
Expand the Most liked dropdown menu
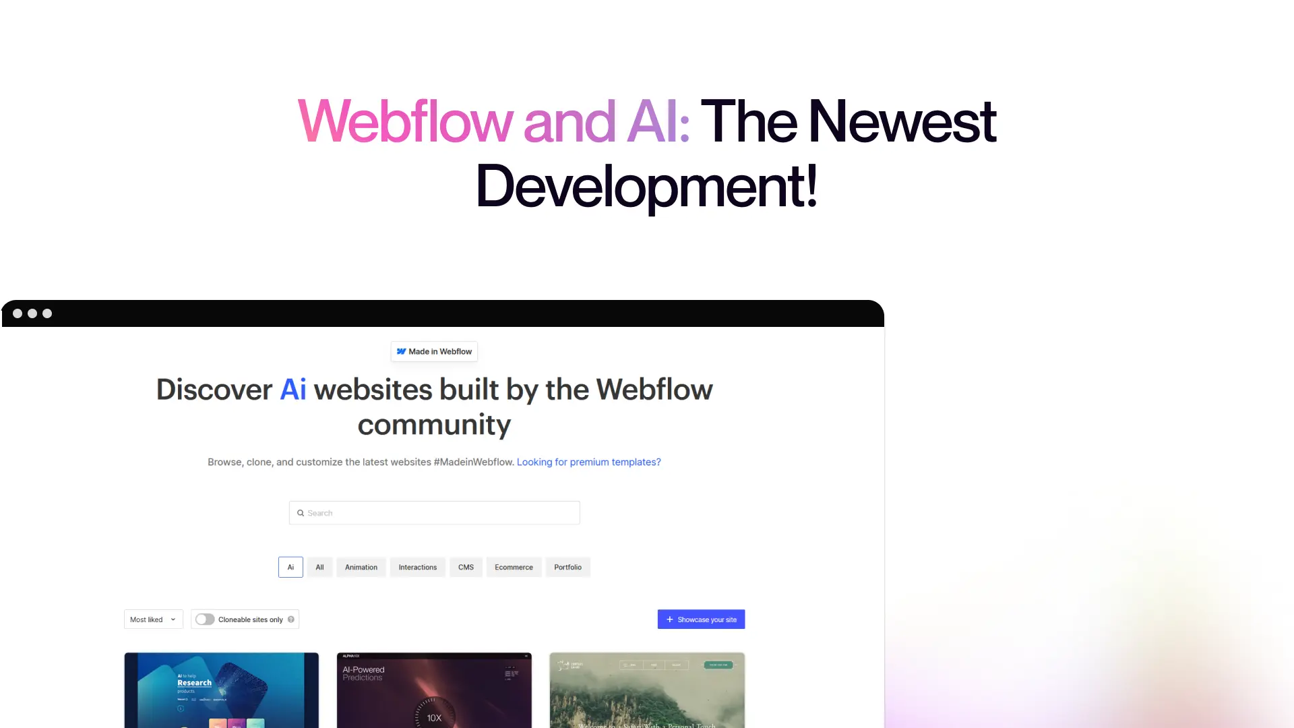pyautogui.click(x=152, y=619)
